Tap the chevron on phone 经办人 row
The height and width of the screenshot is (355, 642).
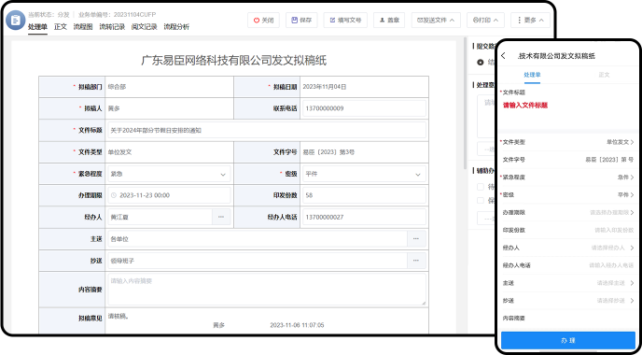633,248
